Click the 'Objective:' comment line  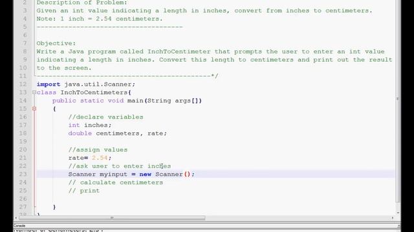tap(56, 43)
